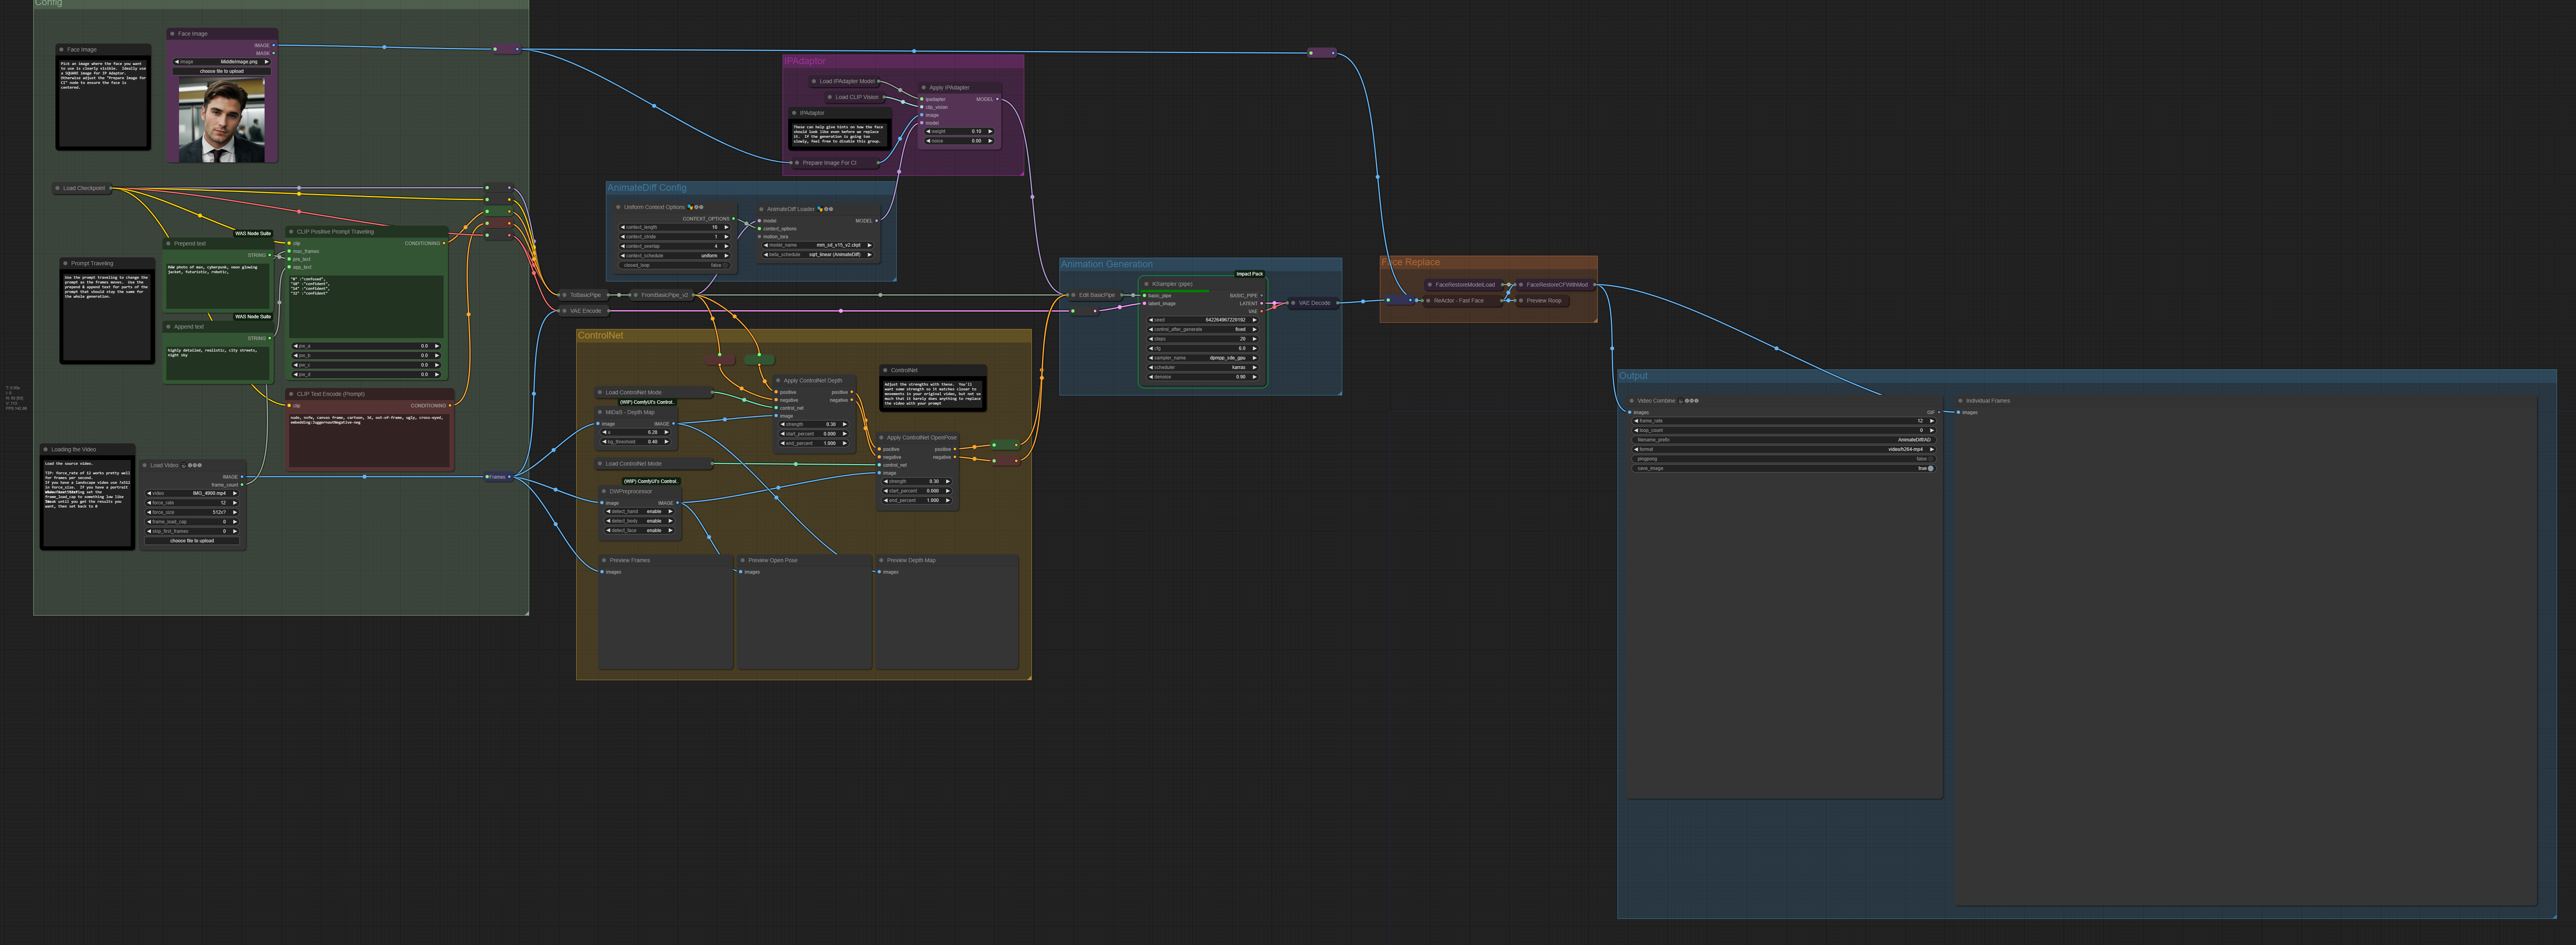This screenshot has width=2576, height=945.
Task: Click collapse dot on CLIP Positive Prompt Traveling
Action: click(291, 232)
